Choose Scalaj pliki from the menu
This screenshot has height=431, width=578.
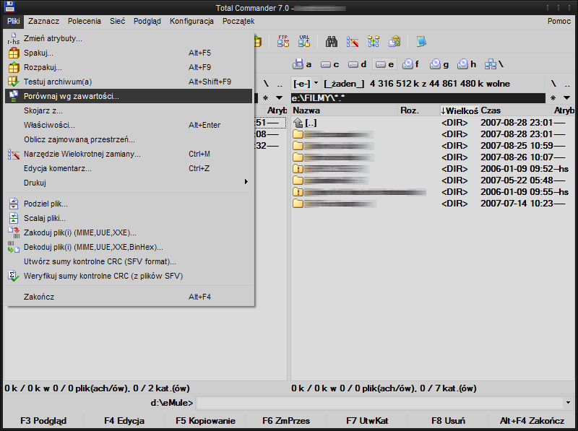point(129,218)
